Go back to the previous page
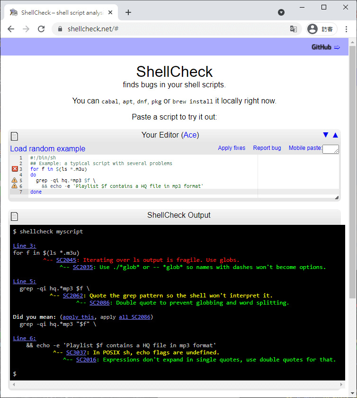The height and width of the screenshot is (398, 357). pos(11,29)
